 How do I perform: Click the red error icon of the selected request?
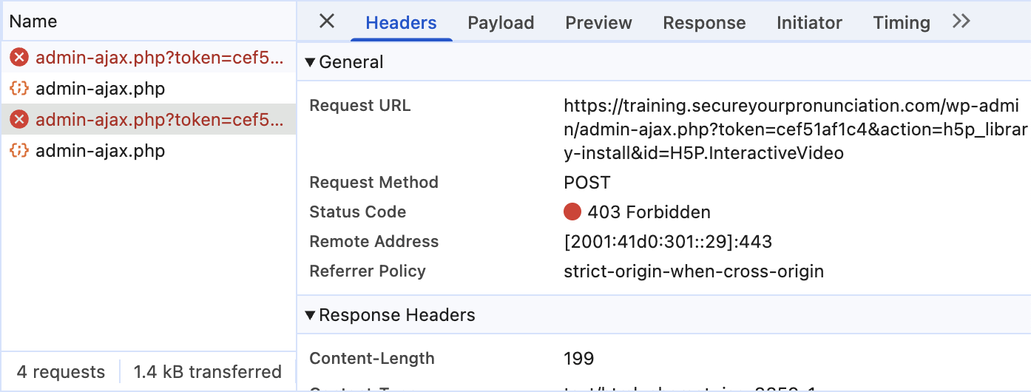pos(19,120)
